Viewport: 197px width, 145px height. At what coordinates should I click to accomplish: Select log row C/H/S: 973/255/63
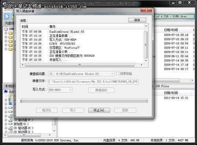click(62, 44)
